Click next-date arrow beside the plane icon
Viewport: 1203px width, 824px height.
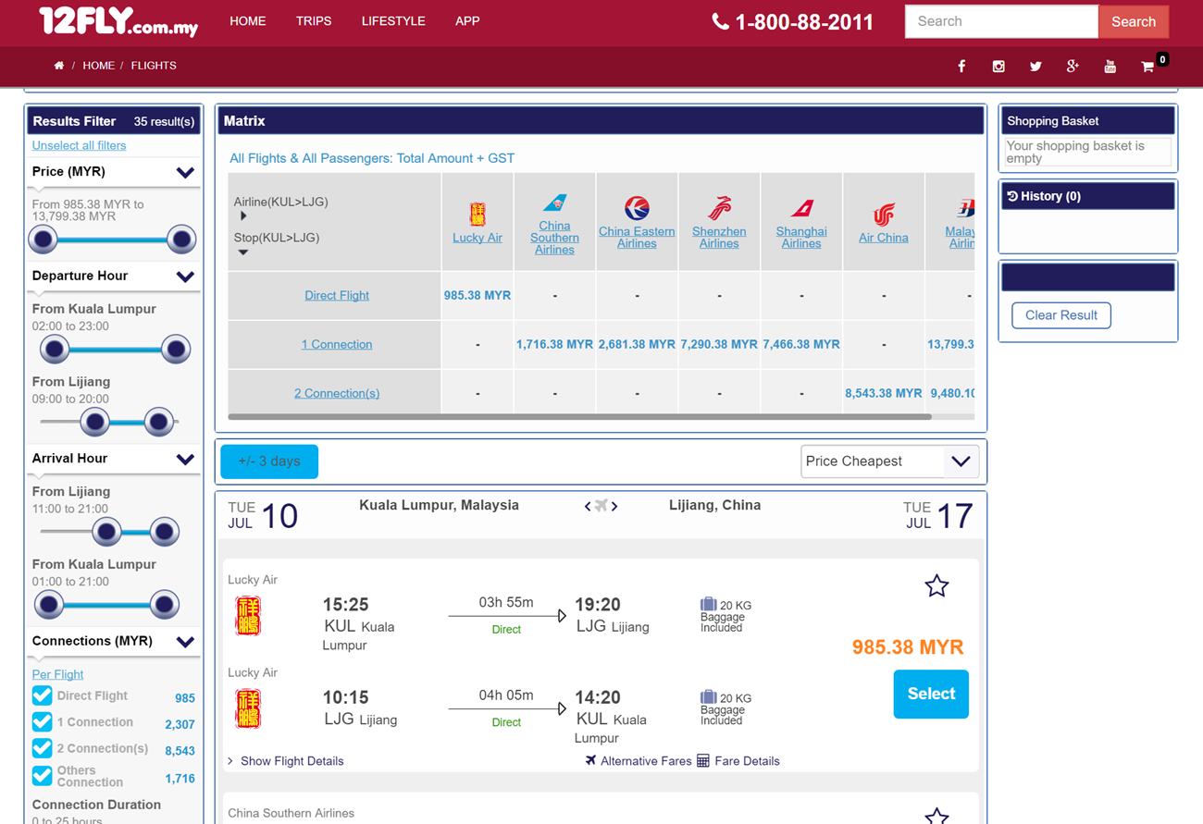pyautogui.click(x=614, y=506)
